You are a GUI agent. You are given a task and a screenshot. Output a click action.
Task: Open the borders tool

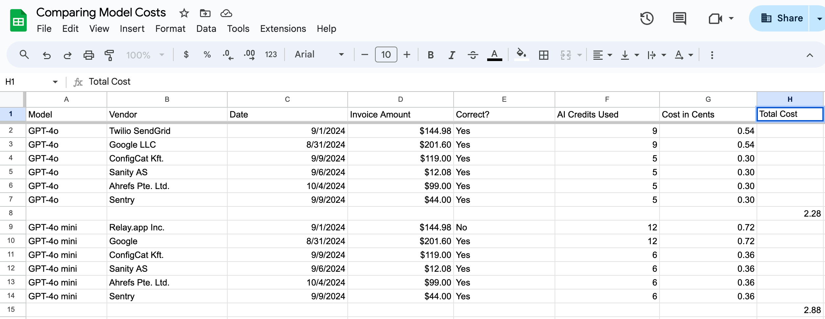coord(544,55)
